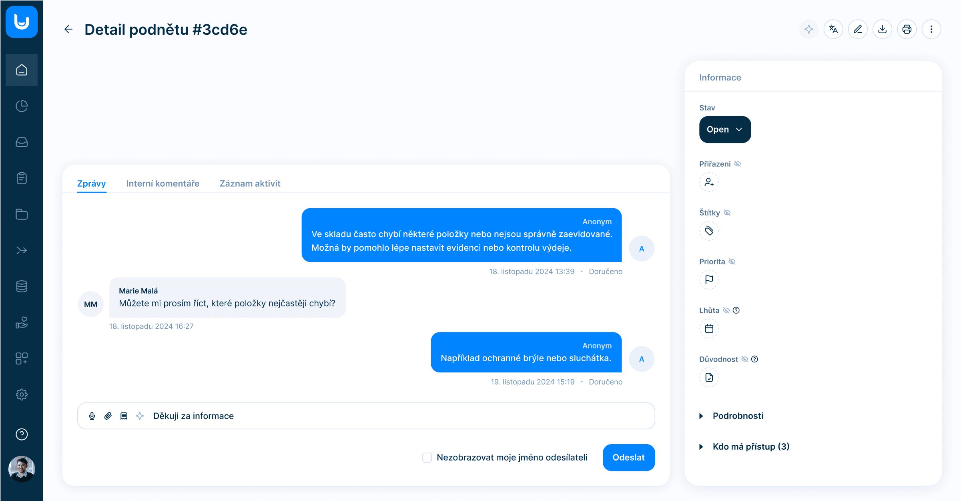Check 'Nezobrazovat moje jméno odesílateli' checkbox
The width and height of the screenshot is (961, 501).
[x=427, y=457]
